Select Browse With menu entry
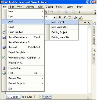 [23, 63]
